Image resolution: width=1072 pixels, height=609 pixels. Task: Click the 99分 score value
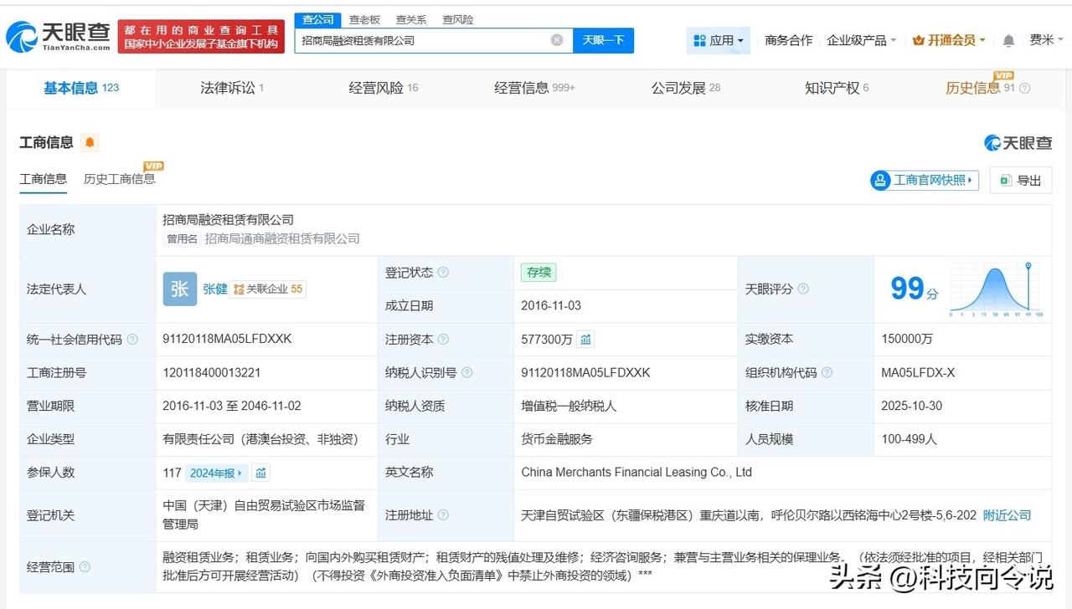point(914,289)
